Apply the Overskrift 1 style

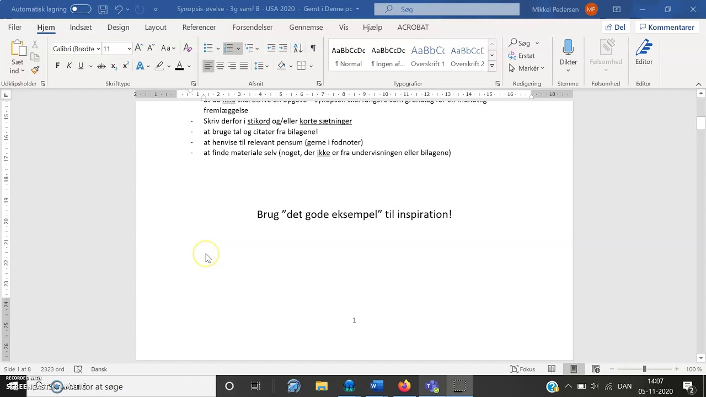(x=427, y=57)
